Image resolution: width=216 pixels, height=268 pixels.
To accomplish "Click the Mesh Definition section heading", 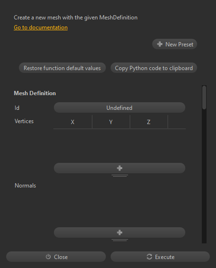I will (35, 93).
